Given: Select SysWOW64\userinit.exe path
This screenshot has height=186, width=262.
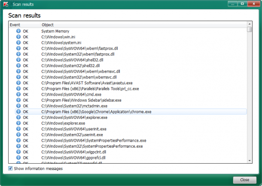Looking at the screenshot, I should 74,129.
